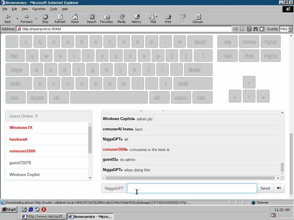This screenshot has height=220, width=294.
Task: Launch Opera from quick launch
Action: point(44,209)
